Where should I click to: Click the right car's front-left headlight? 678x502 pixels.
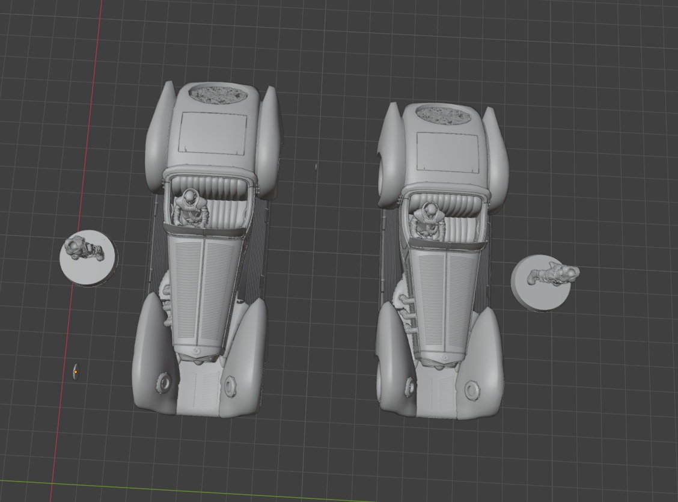(410, 387)
